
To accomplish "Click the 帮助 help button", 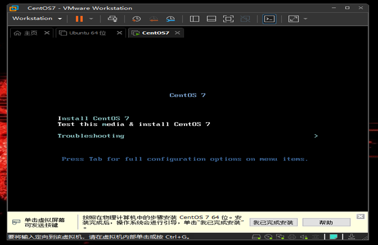I will pos(326,222).
